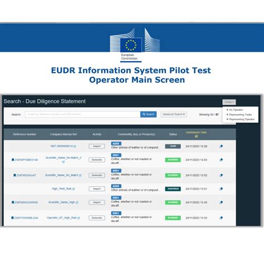Click edit icon beside REF-0000000014
Viewport: 264px width, 264px height.
pos(75,146)
